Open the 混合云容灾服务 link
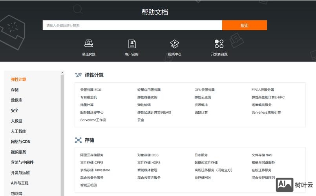 (x=149, y=178)
